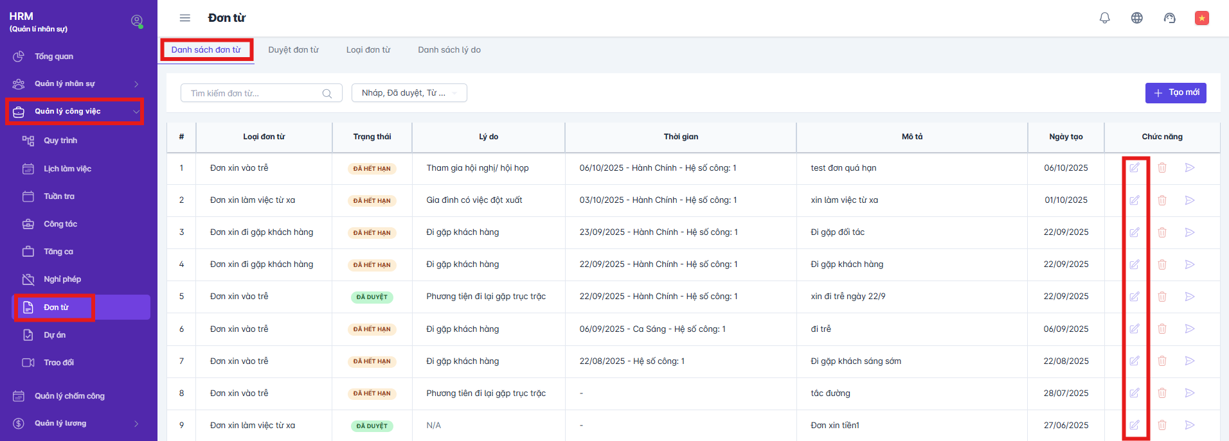Open the language globe icon
This screenshot has height=441, width=1229.
tap(1136, 18)
